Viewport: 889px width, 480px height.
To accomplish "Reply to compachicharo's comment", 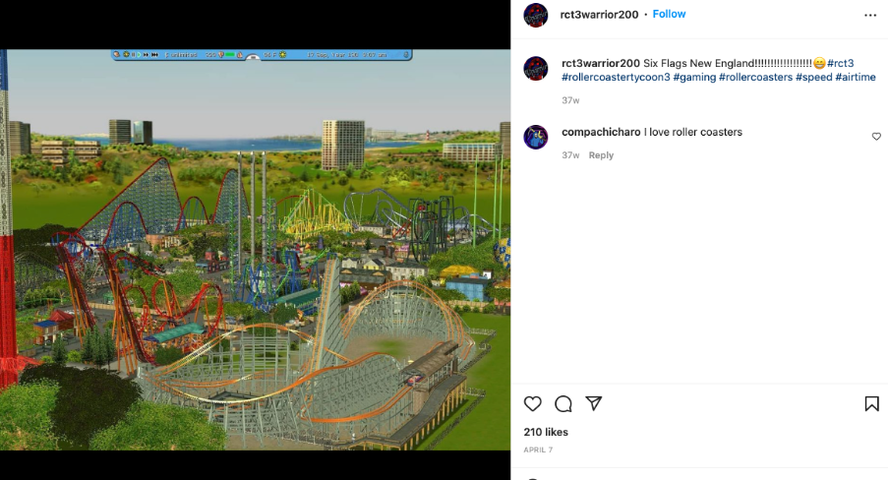I will point(601,154).
